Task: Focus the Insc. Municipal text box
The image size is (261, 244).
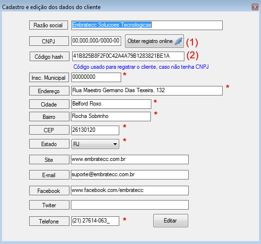Action: pos(96,77)
